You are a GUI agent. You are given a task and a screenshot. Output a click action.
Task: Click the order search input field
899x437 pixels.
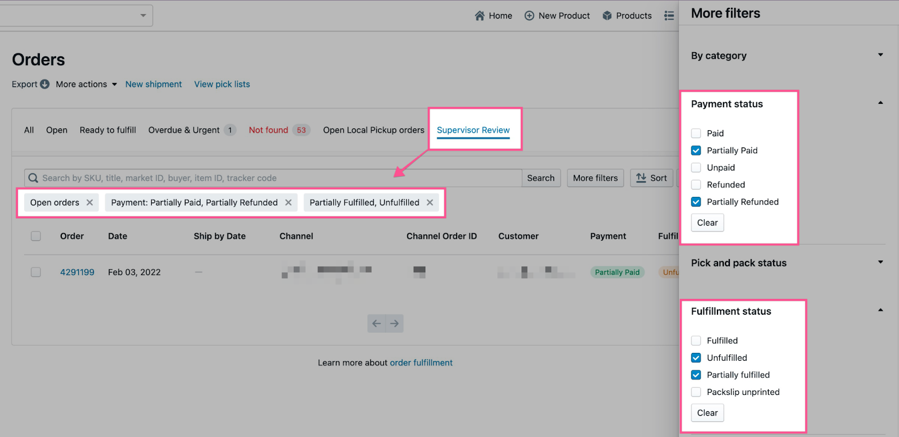(275, 178)
